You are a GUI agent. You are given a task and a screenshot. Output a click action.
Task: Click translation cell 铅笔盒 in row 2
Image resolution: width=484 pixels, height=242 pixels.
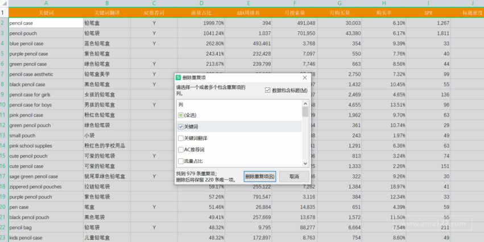point(107,23)
